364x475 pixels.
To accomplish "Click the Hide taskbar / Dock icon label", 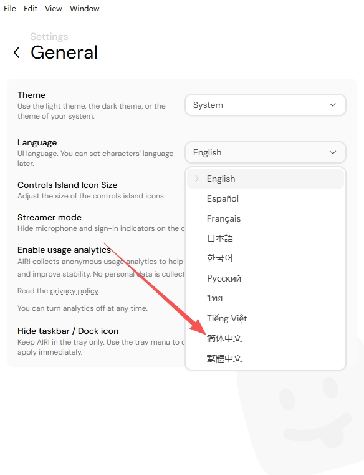I will (x=68, y=331).
